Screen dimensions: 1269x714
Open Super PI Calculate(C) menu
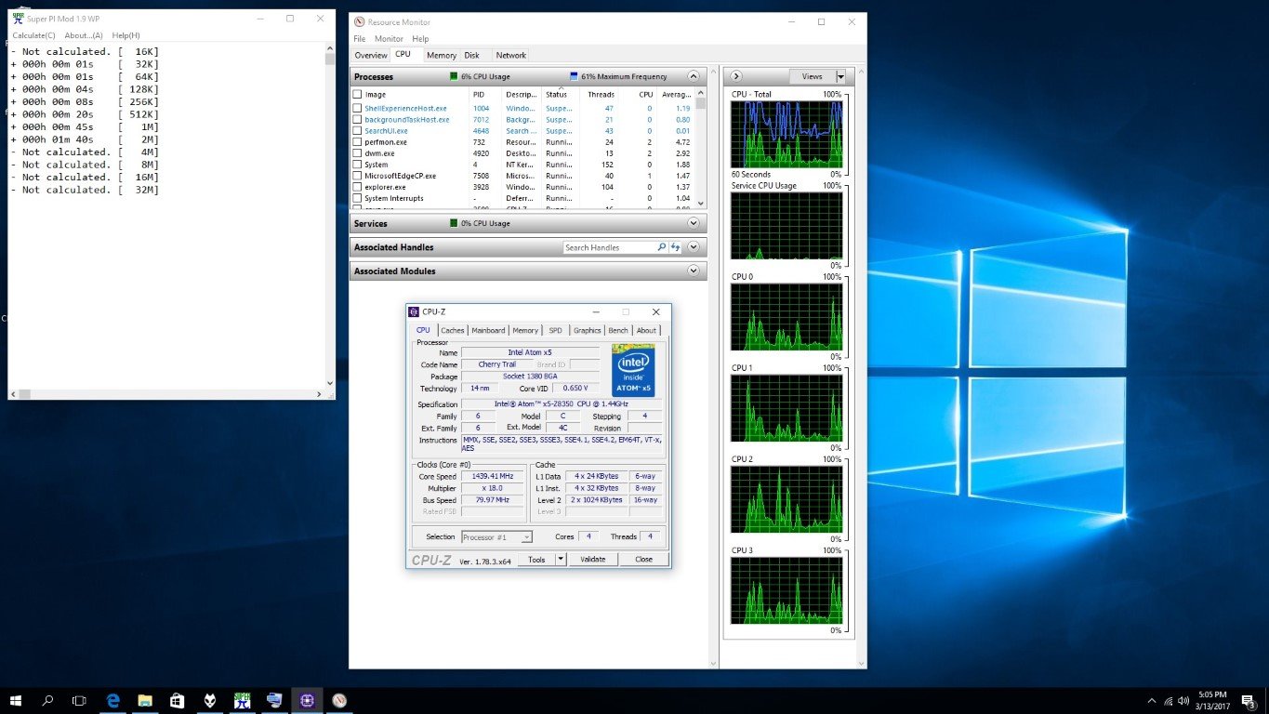[33, 35]
